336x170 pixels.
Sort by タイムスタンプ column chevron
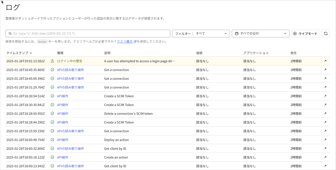pos(31,53)
